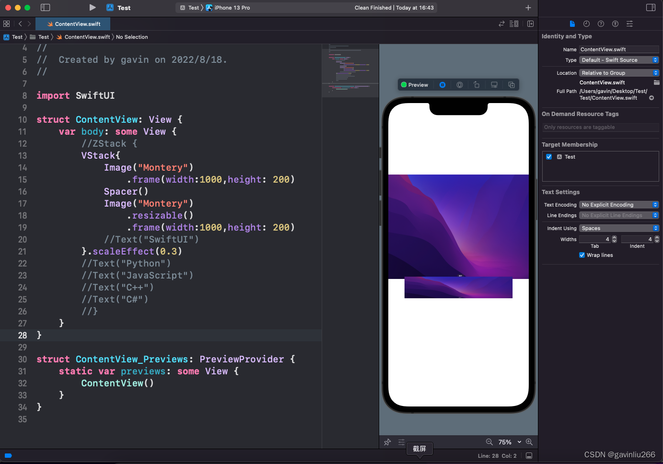Adjust Tab width stepper
663x464 pixels.
click(614, 239)
